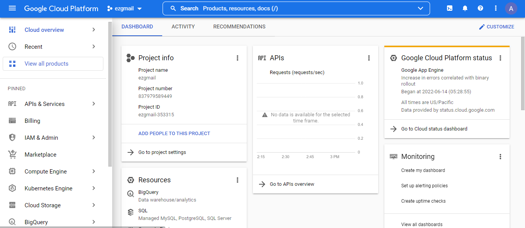
Task: Click the Cloud Storage sidebar icon
Action: [x=12, y=205]
